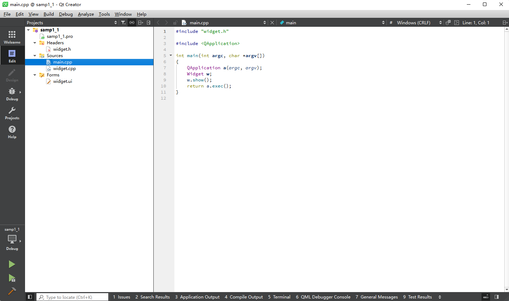Viewport: 509px width, 301px height.
Task: Start debugging with the Run-debug icon
Action: click(x=12, y=278)
